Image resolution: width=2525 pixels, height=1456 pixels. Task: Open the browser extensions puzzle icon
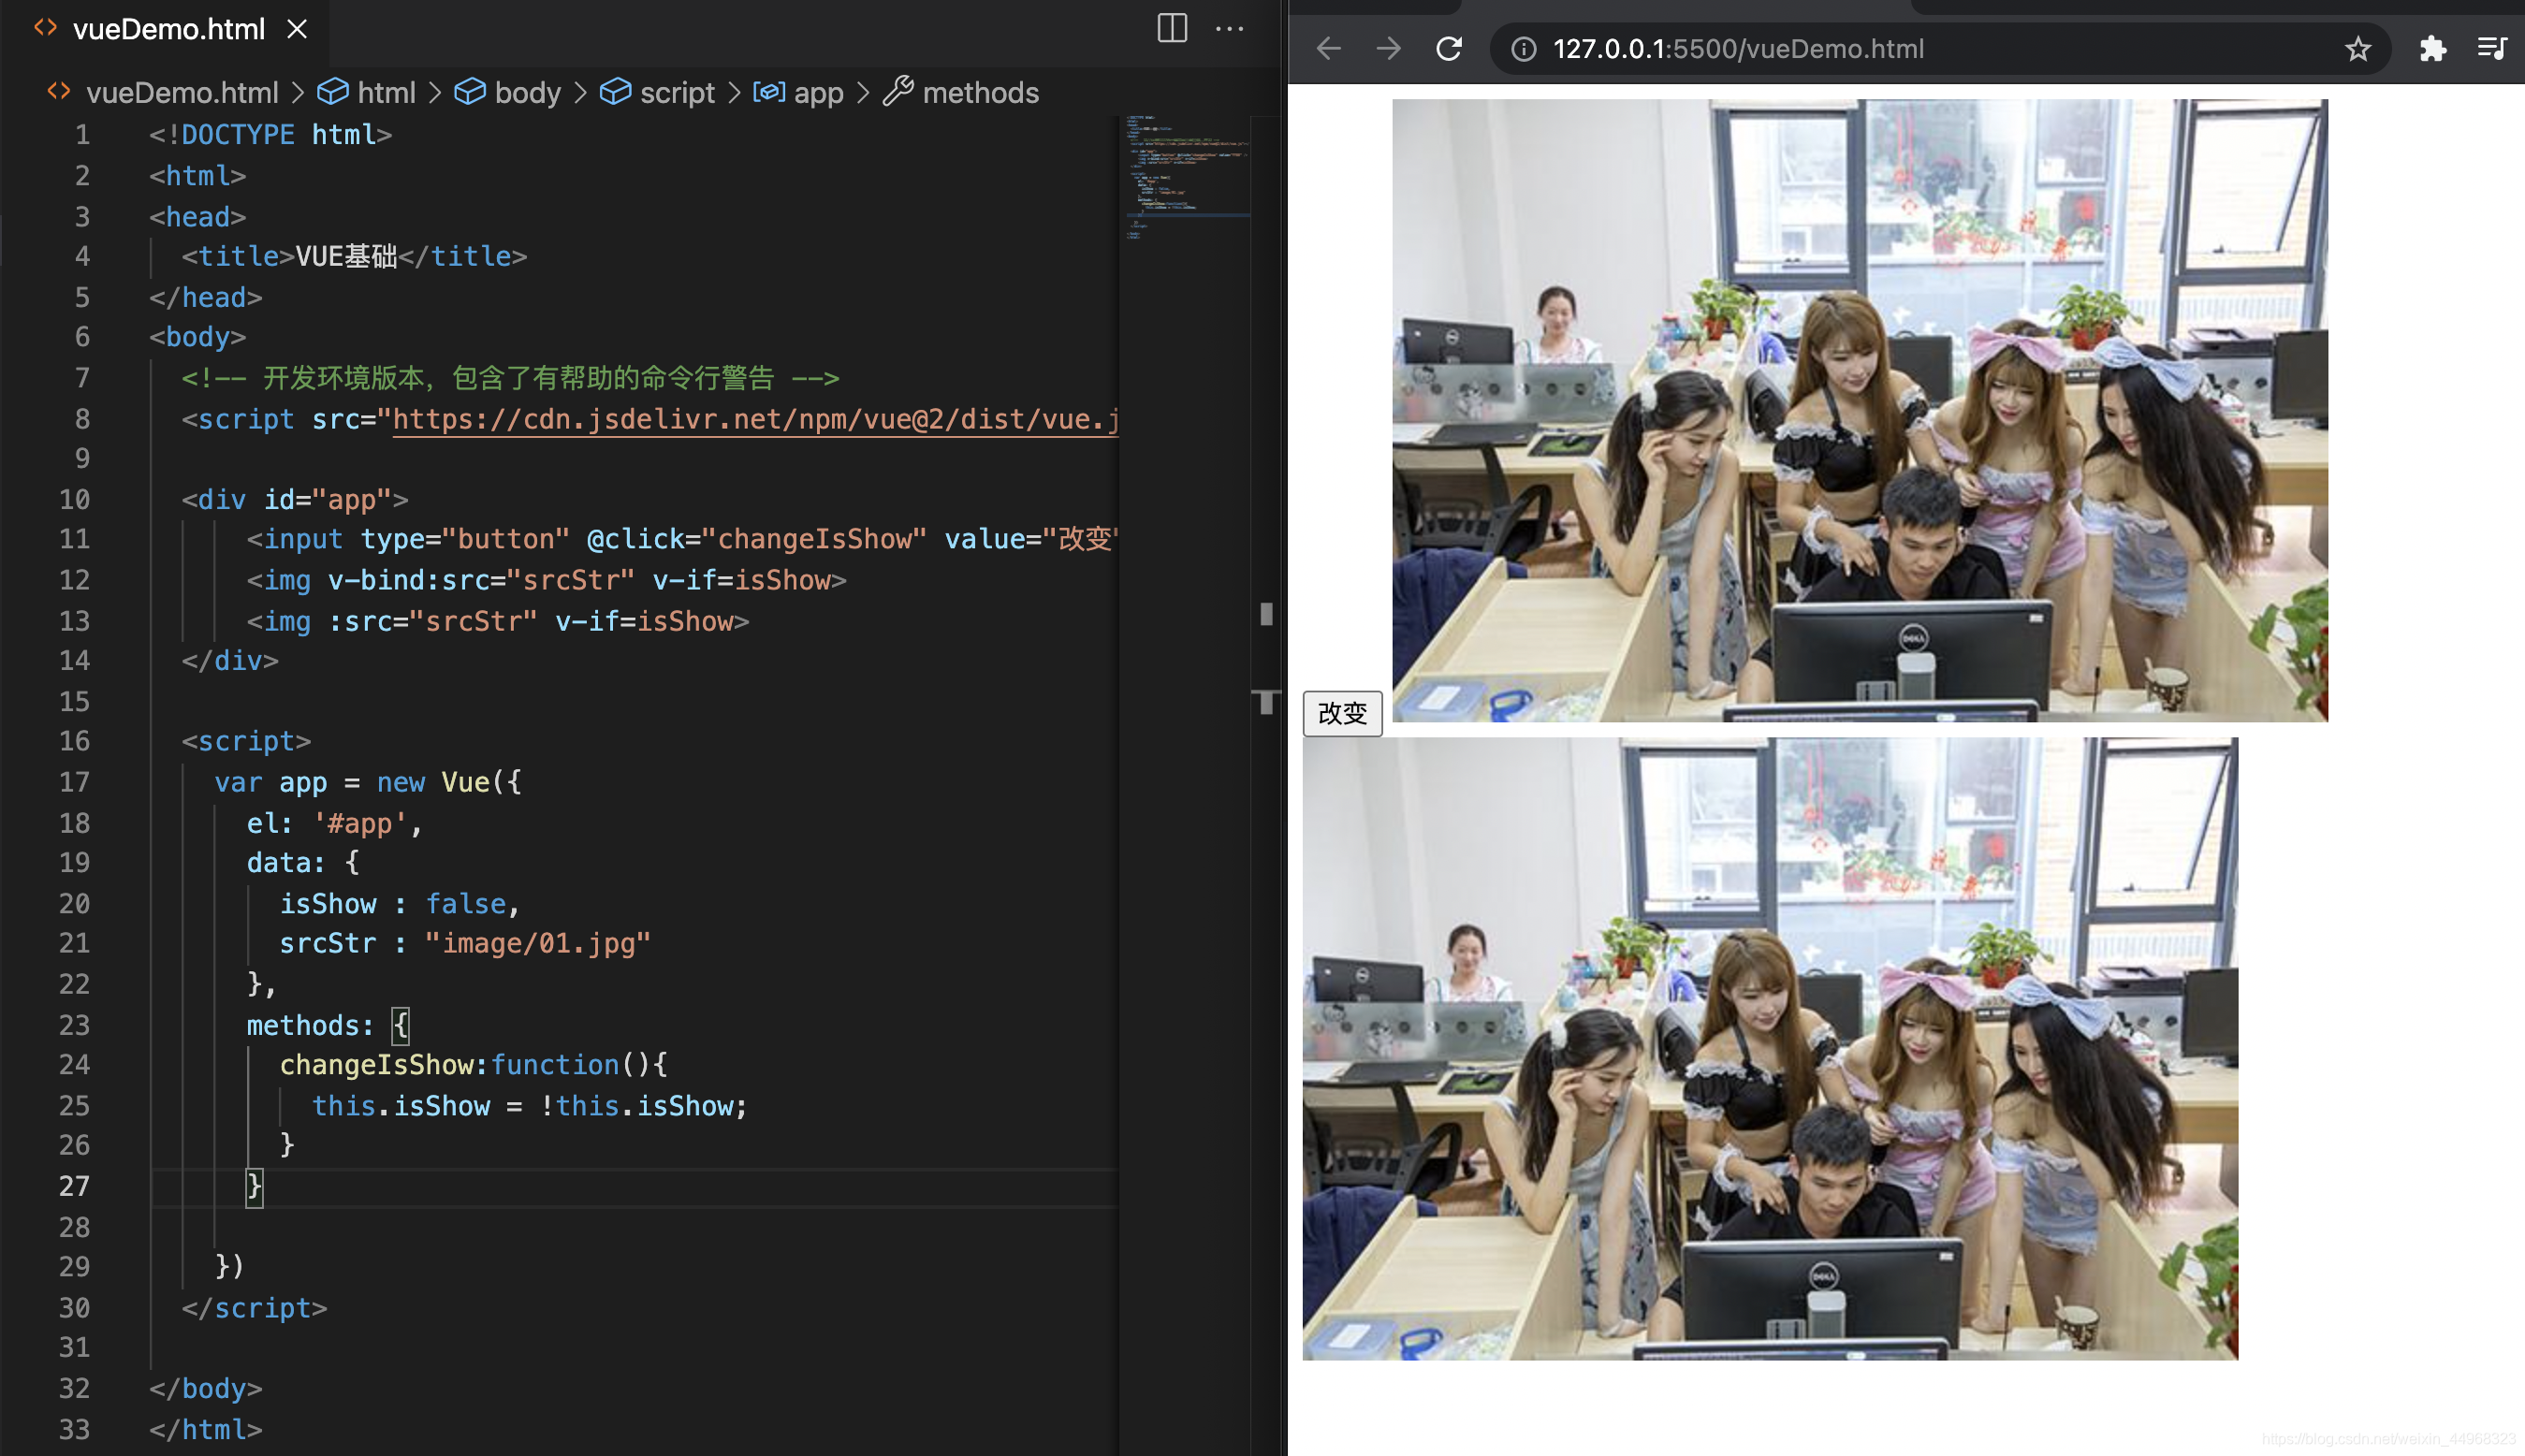pyautogui.click(x=2432, y=49)
